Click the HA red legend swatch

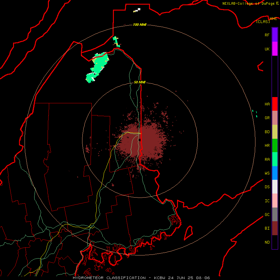[275, 104]
